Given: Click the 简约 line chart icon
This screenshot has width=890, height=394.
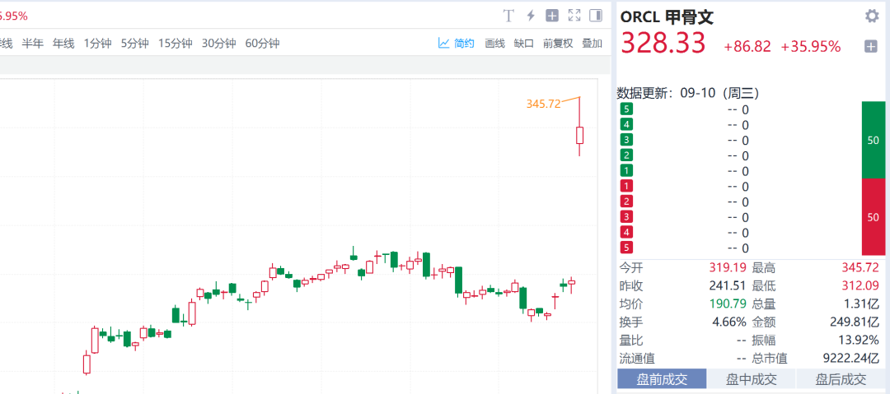Looking at the screenshot, I should point(444,43).
